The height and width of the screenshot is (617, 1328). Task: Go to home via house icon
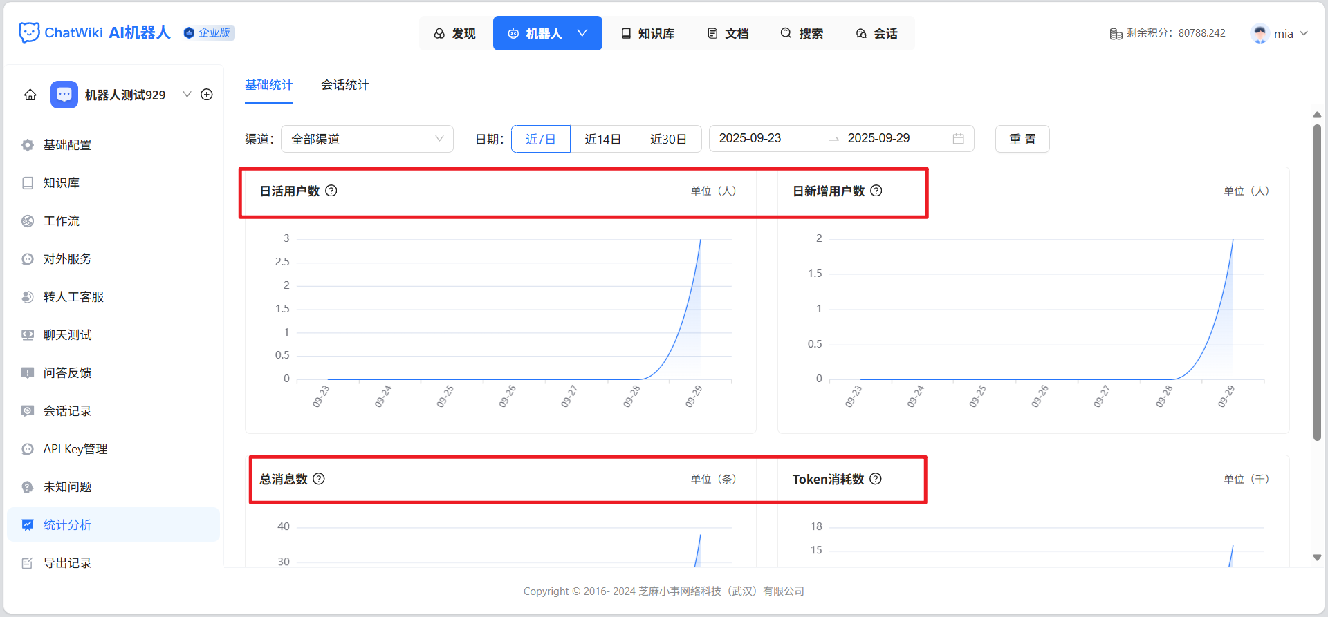30,95
